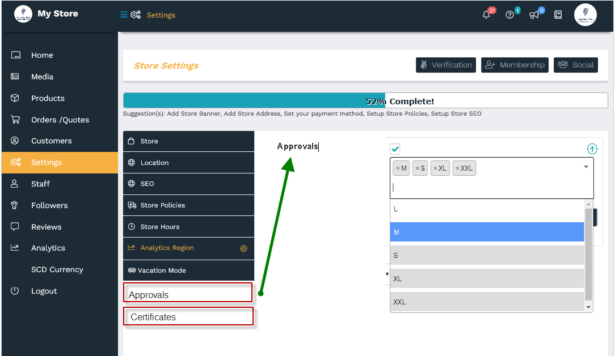Open Orders /Quotes in sidebar
615x356 pixels.
[x=60, y=120]
